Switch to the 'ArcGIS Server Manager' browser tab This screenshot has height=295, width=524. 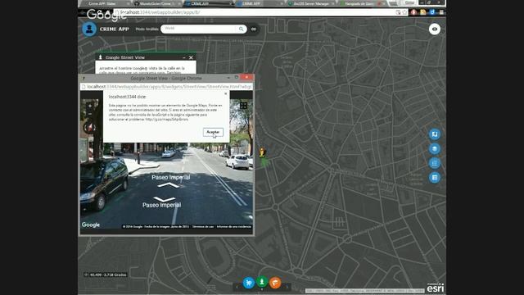pos(311,3)
